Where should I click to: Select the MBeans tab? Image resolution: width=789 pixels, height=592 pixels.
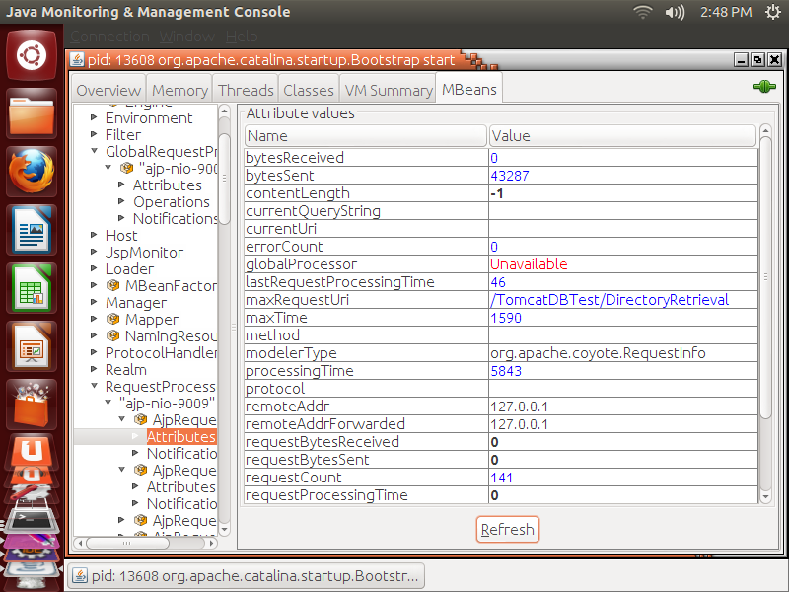pos(469,89)
